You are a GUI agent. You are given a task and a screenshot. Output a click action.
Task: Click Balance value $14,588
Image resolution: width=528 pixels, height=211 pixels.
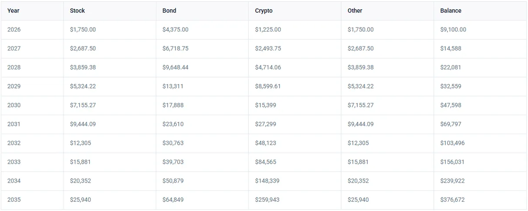pos(451,48)
